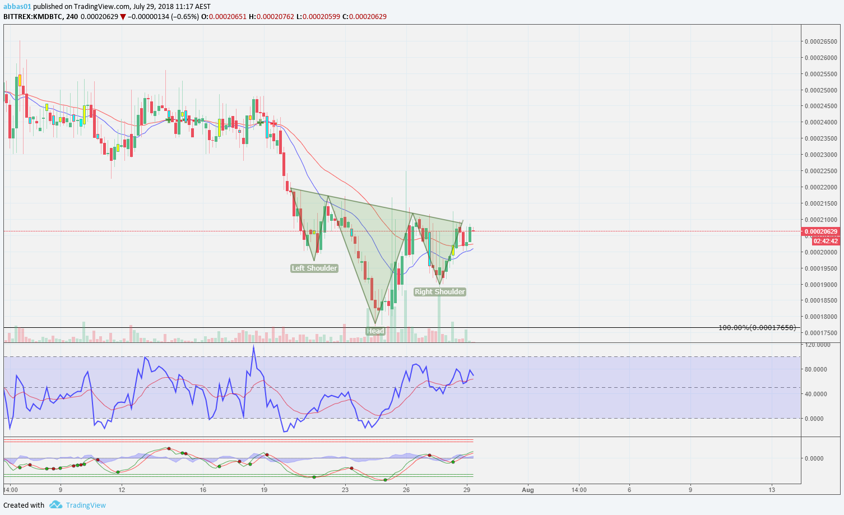
Task: Open the abbas01 author profile link
Action: tap(17, 7)
